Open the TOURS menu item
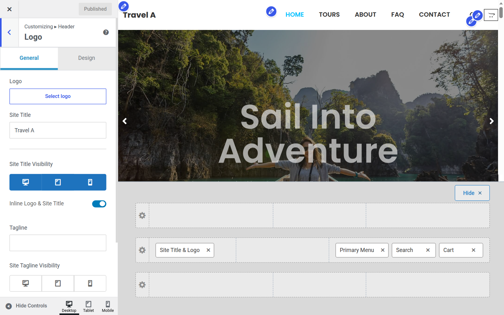Screen dimensions: 504x315 (x=329, y=14)
